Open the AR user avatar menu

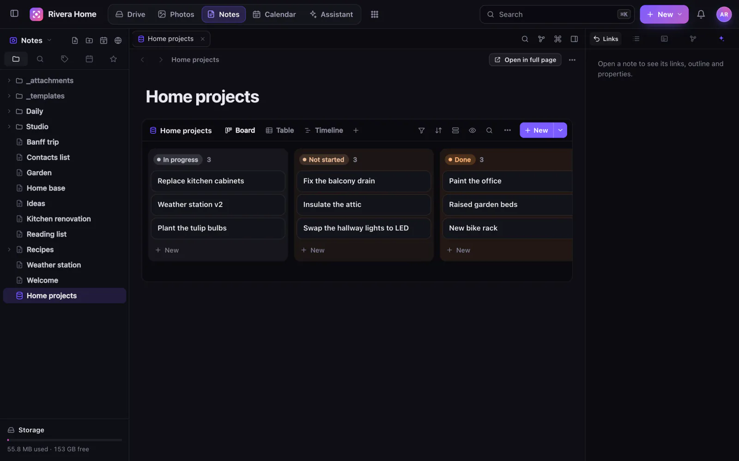724,14
